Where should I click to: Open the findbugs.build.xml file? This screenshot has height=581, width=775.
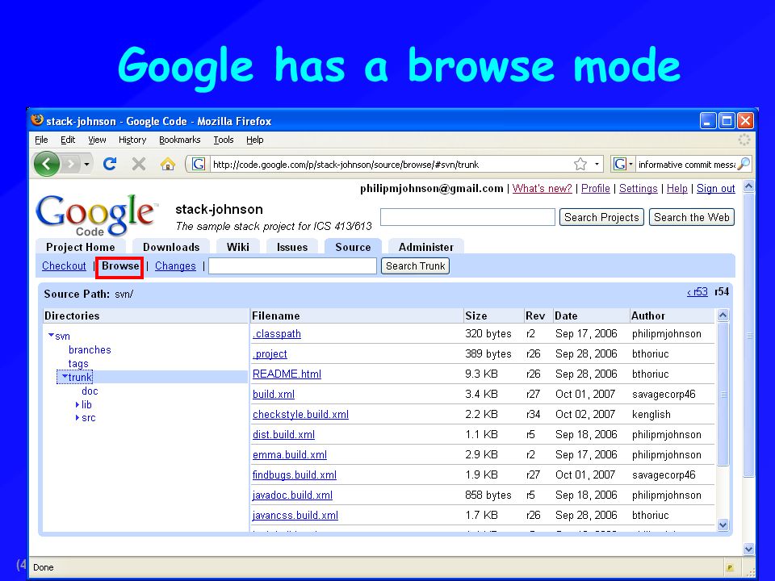tap(294, 474)
